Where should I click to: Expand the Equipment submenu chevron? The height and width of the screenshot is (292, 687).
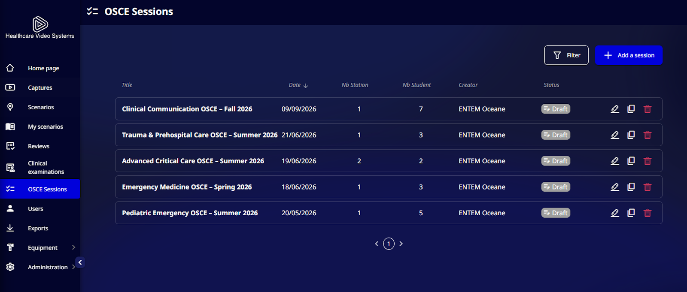click(73, 247)
